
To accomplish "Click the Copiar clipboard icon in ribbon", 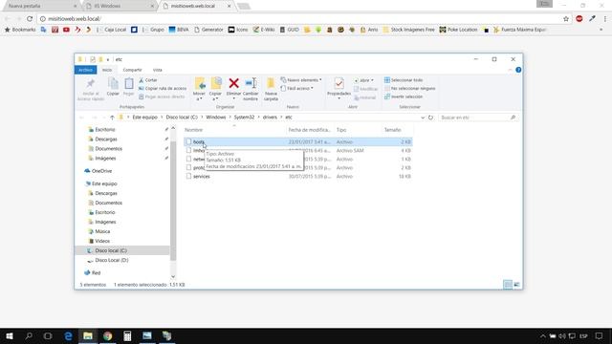I will [x=113, y=83].
